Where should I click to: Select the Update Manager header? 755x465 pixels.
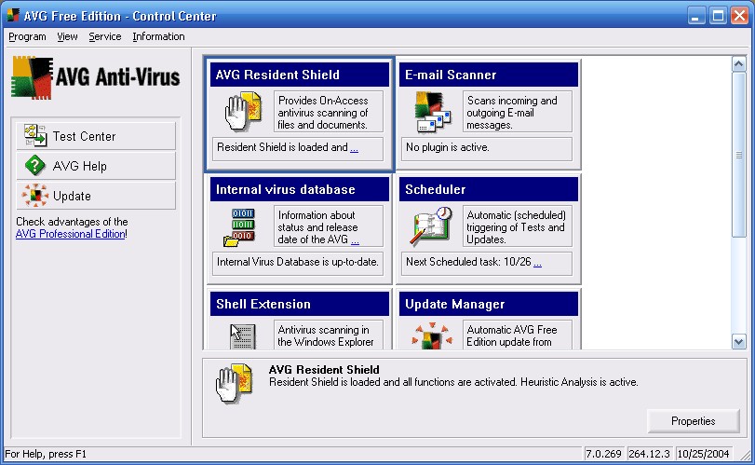coord(488,304)
